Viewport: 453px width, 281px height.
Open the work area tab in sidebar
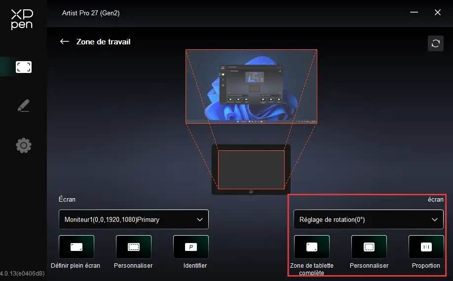tap(23, 67)
